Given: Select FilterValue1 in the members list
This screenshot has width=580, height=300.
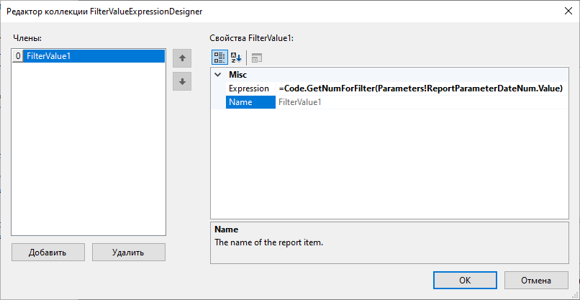Looking at the screenshot, I should click(49, 56).
